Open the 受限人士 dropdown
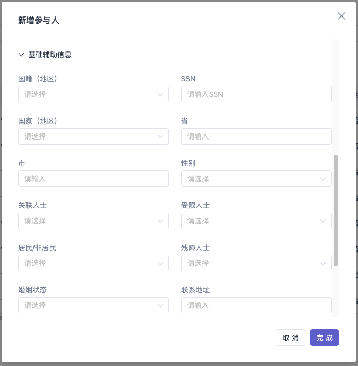Screen dimensions: 358x366 (257, 221)
